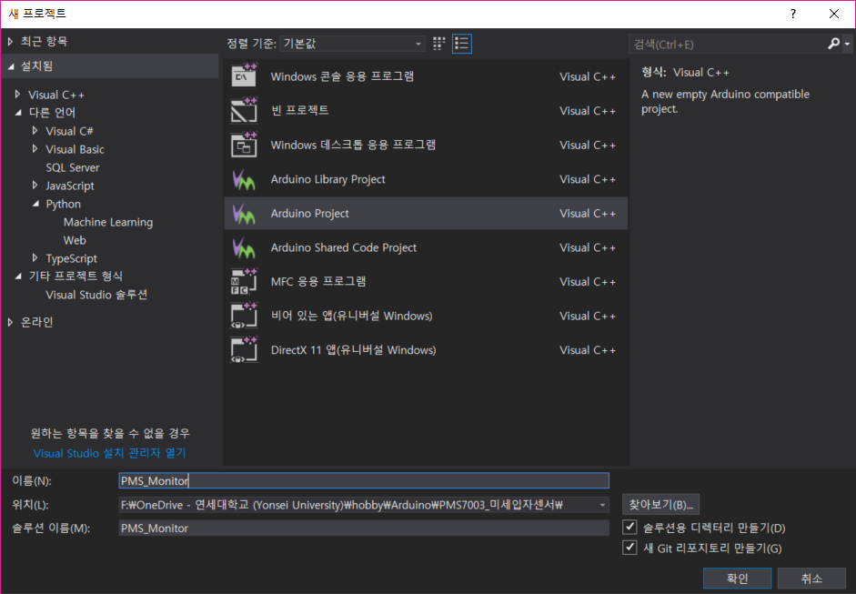Click the 찾아보기(B)... browse button
This screenshot has width=856, height=594.
pyautogui.click(x=660, y=505)
